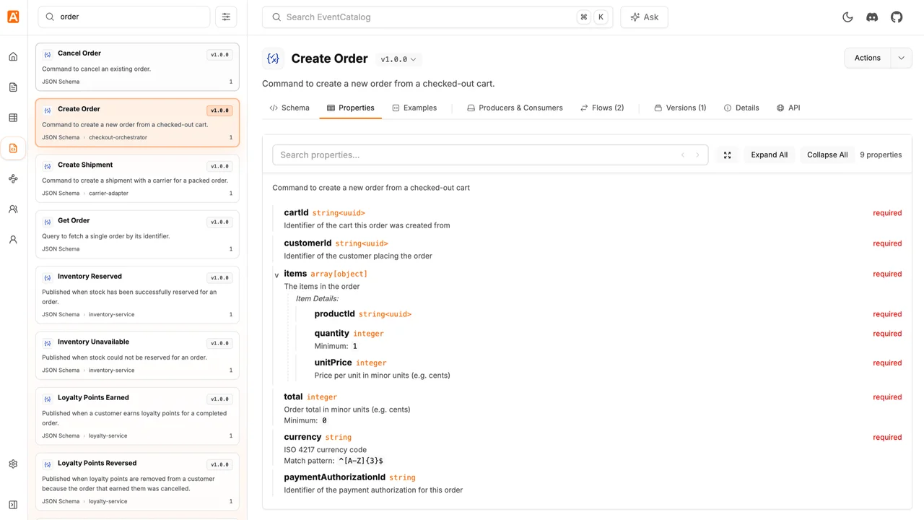This screenshot has height=520, width=924.
Task: Focus the Search EventCatalog field
Action: point(437,17)
